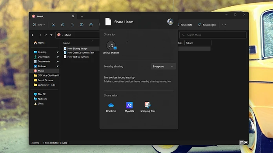Select the New OpenDocument Text file
Viewport: 273px width, 153px height.
(79, 53)
